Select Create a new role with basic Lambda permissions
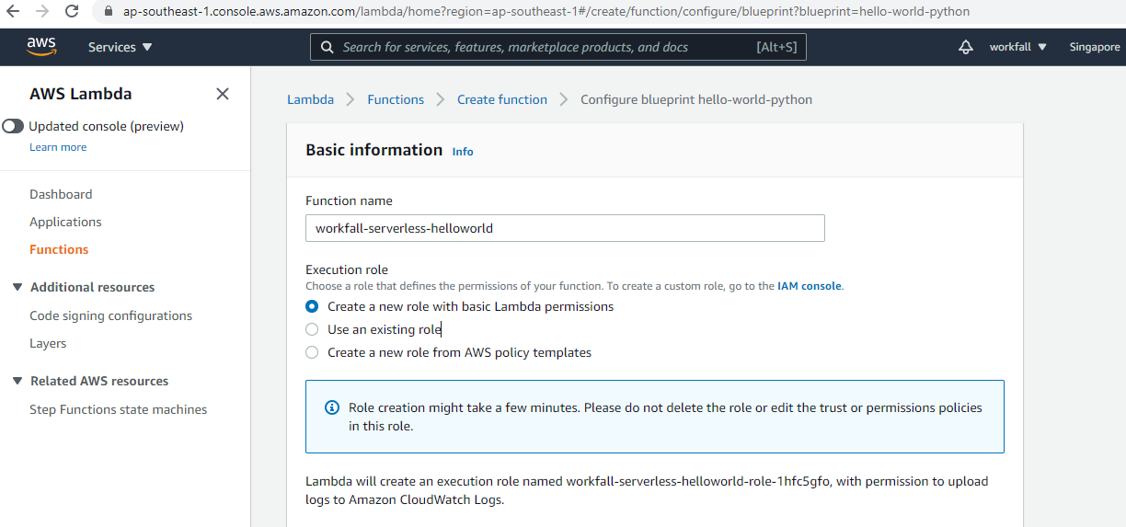The height and width of the screenshot is (527, 1126). (x=312, y=306)
